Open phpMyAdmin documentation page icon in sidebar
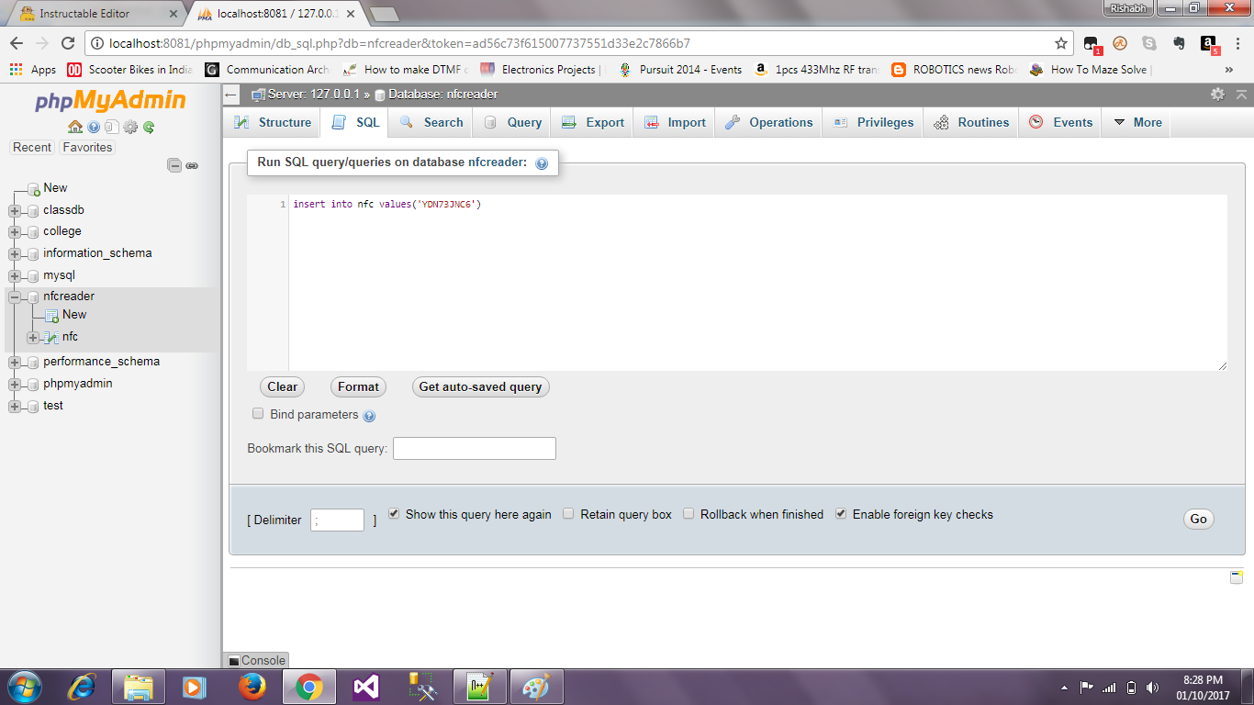 pyautogui.click(x=112, y=128)
